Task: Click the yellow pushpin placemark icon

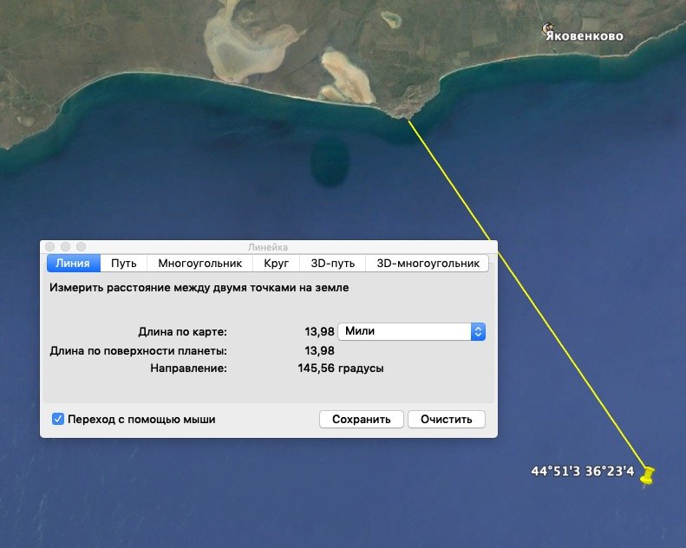Action: 646,474
